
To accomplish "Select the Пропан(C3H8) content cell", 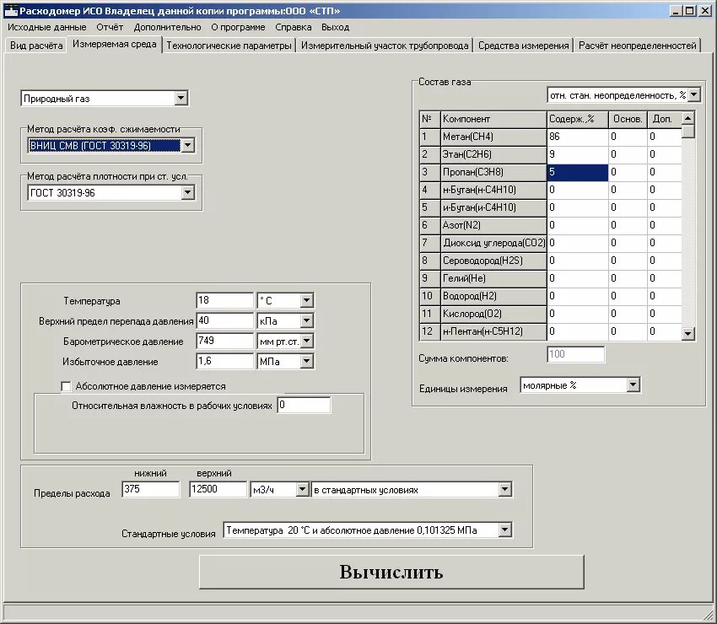I will coord(578,172).
